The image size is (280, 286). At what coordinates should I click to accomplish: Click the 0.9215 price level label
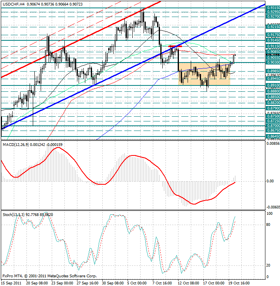[x=273, y=27]
